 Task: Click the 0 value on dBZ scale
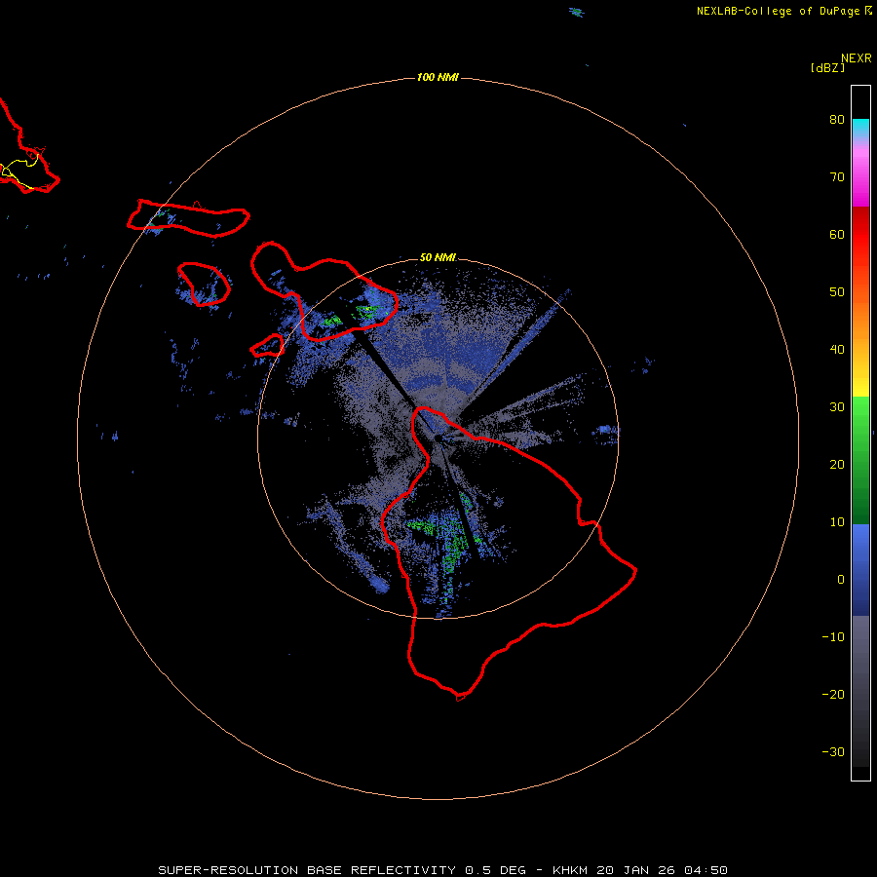pos(841,580)
